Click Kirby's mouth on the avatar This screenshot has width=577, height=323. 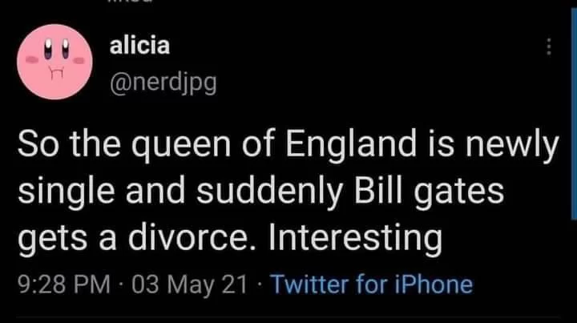click(x=57, y=72)
